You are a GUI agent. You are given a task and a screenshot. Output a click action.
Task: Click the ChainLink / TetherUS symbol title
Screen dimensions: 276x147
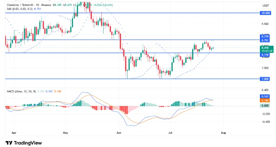click(21, 5)
